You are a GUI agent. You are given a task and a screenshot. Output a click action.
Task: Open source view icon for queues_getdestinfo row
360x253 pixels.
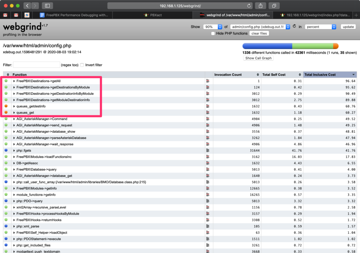click(x=208, y=106)
